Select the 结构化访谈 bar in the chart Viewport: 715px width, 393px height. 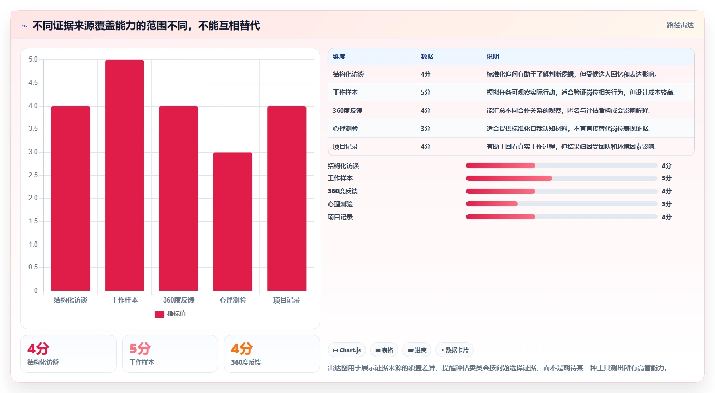70,198
